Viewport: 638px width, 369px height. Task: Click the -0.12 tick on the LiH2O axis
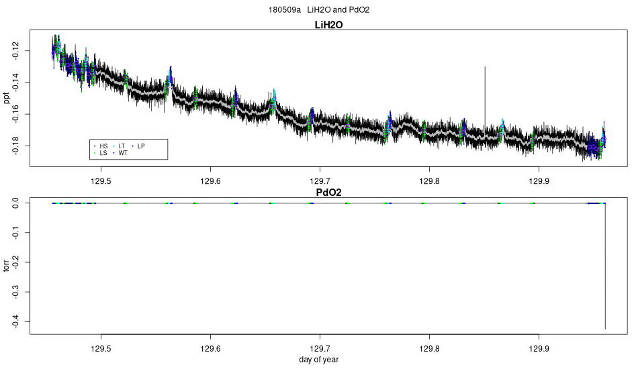pos(15,51)
